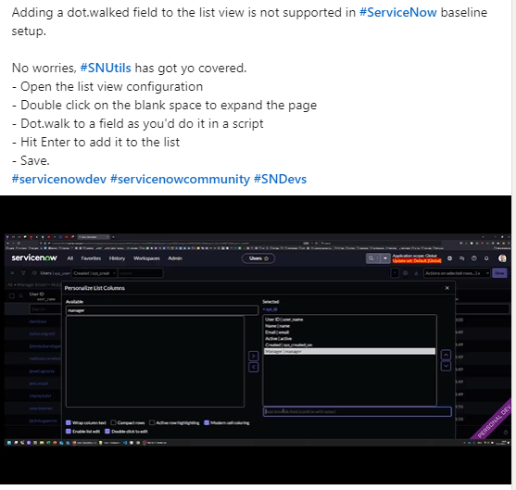Screen dimensions: 516x490
Task: Open the Favorites menu
Action: (91, 258)
